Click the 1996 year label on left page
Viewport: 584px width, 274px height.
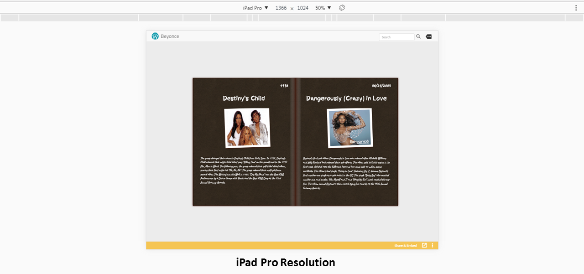click(x=284, y=85)
